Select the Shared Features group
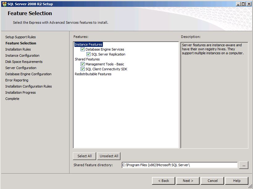Image resolution: width=253 pixels, height=189 pixels. [87, 59]
